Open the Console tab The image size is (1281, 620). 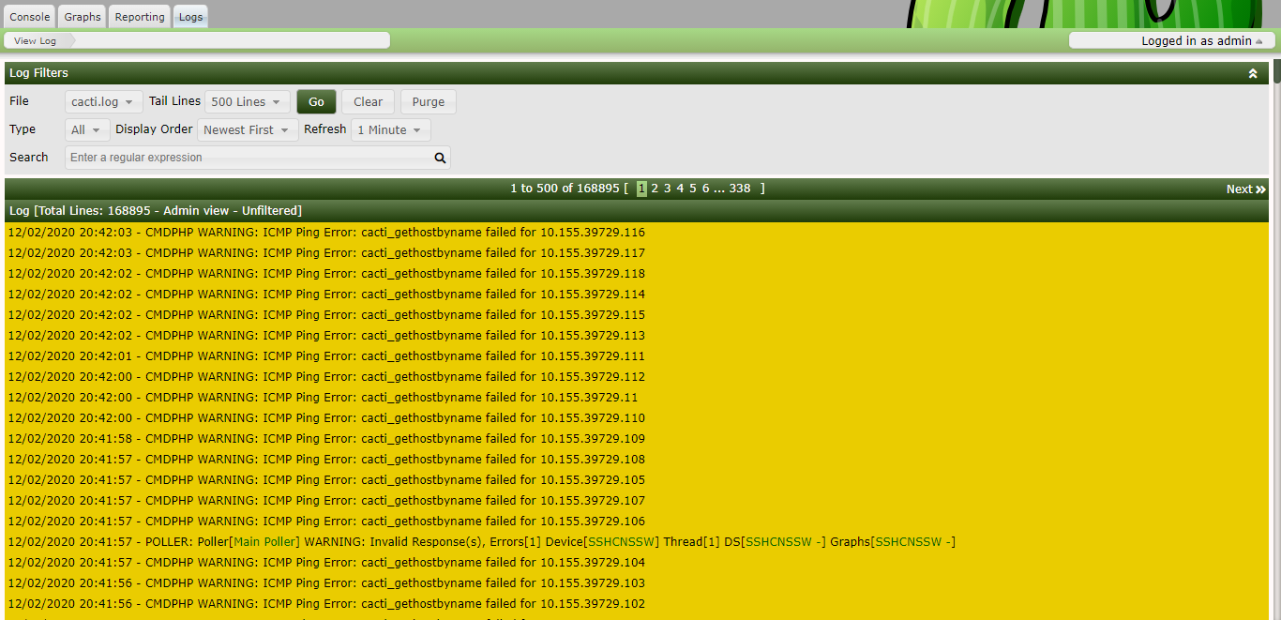click(30, 17)
